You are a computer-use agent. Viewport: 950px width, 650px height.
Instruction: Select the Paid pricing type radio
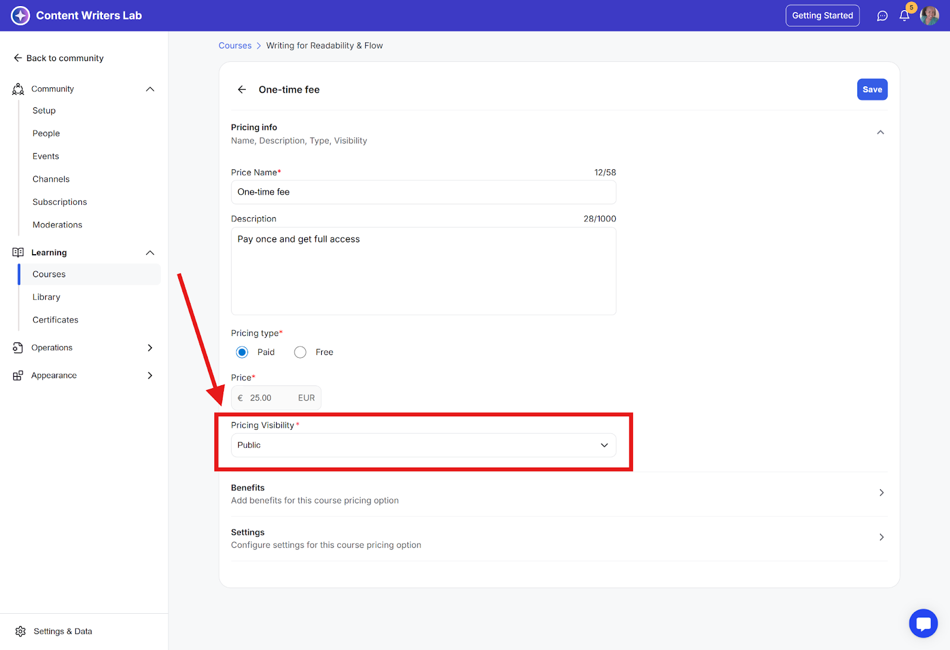tap(242, 352)
